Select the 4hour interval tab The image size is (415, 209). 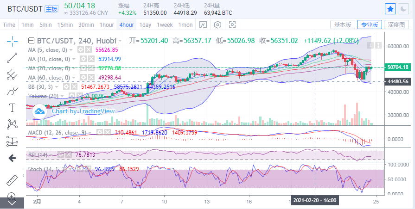(x=127, y=25)
